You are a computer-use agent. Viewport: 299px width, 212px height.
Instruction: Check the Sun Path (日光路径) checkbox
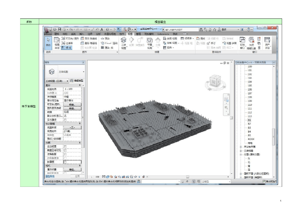coord(65,120)
